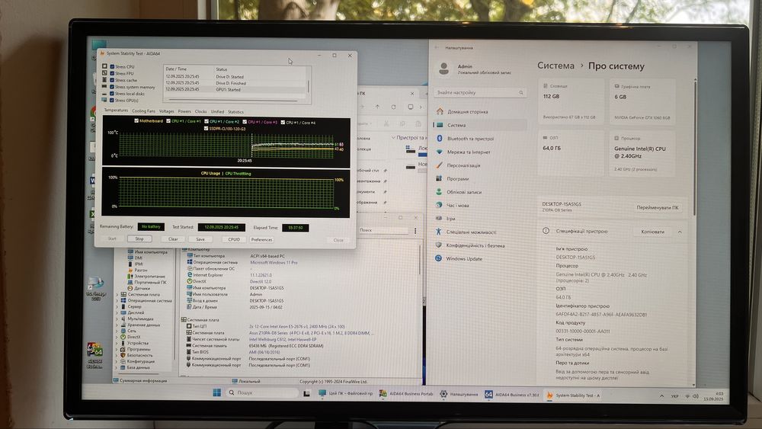Select Электропитание node in AIDA64 tree
Image resolution: width=762 pixels, height=429 pixels.
[149, 276]
